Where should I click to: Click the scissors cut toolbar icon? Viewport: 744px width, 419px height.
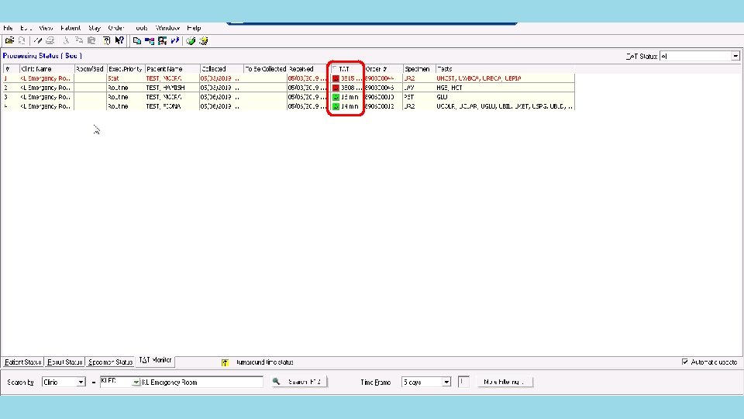[66, 41]
